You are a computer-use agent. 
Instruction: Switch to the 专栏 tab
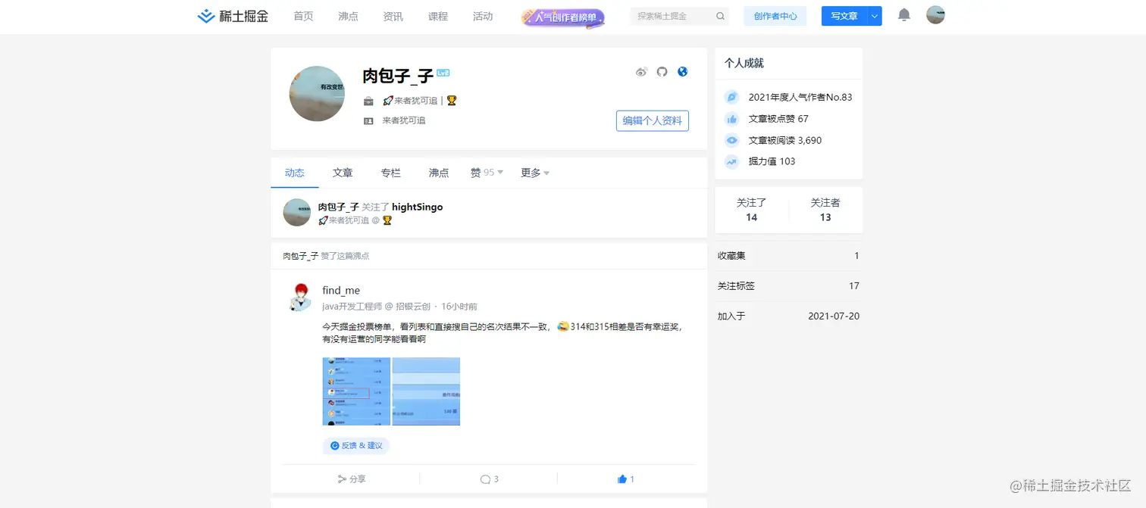[390, 173]
